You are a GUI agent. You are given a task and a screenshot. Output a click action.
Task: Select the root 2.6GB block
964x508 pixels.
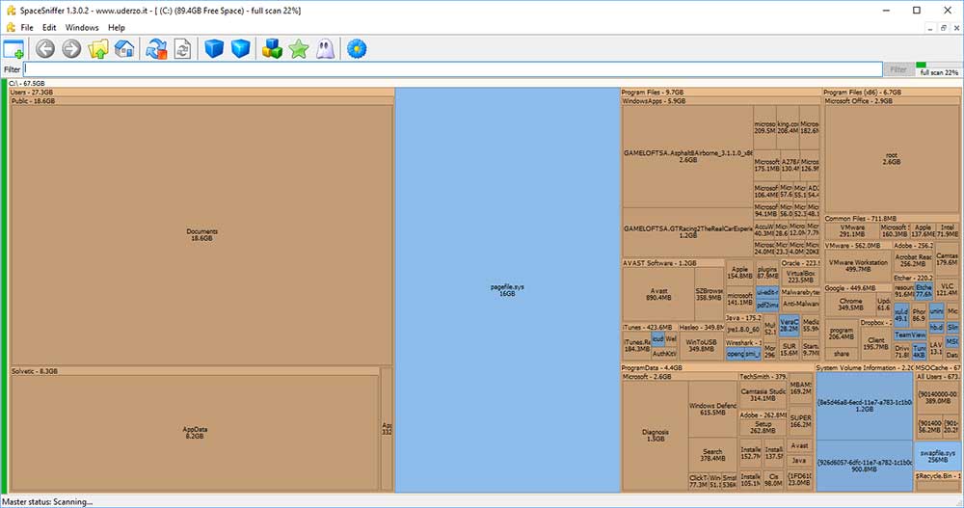[x=892, y=159]
